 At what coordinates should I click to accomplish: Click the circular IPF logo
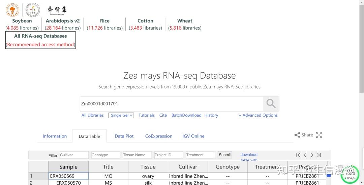tap(33, 10)
